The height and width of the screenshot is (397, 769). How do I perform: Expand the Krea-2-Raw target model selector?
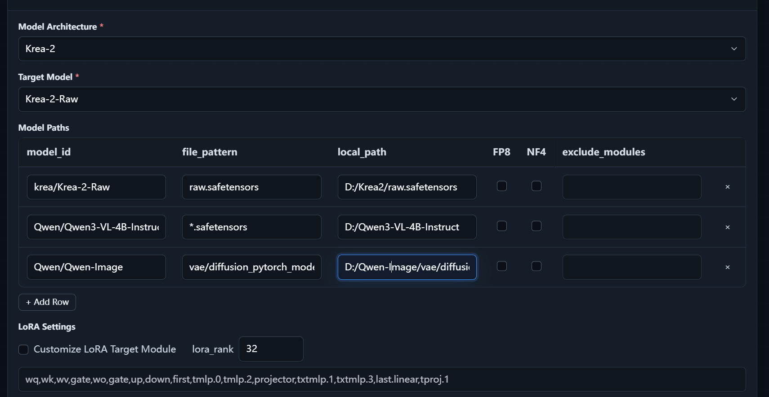point(382,99)
